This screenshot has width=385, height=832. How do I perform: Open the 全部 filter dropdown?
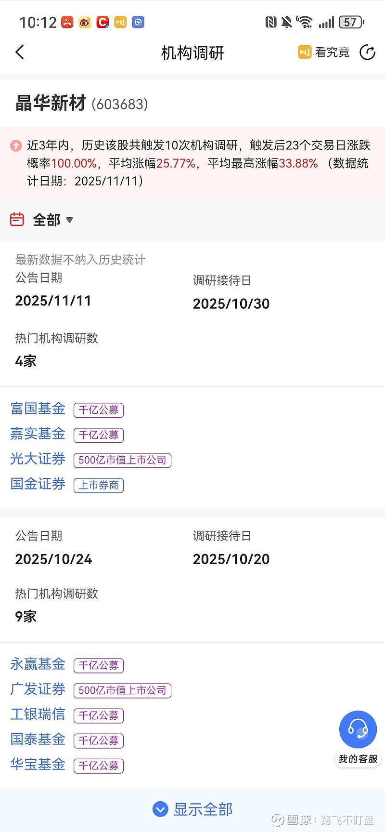pos(53,220)
